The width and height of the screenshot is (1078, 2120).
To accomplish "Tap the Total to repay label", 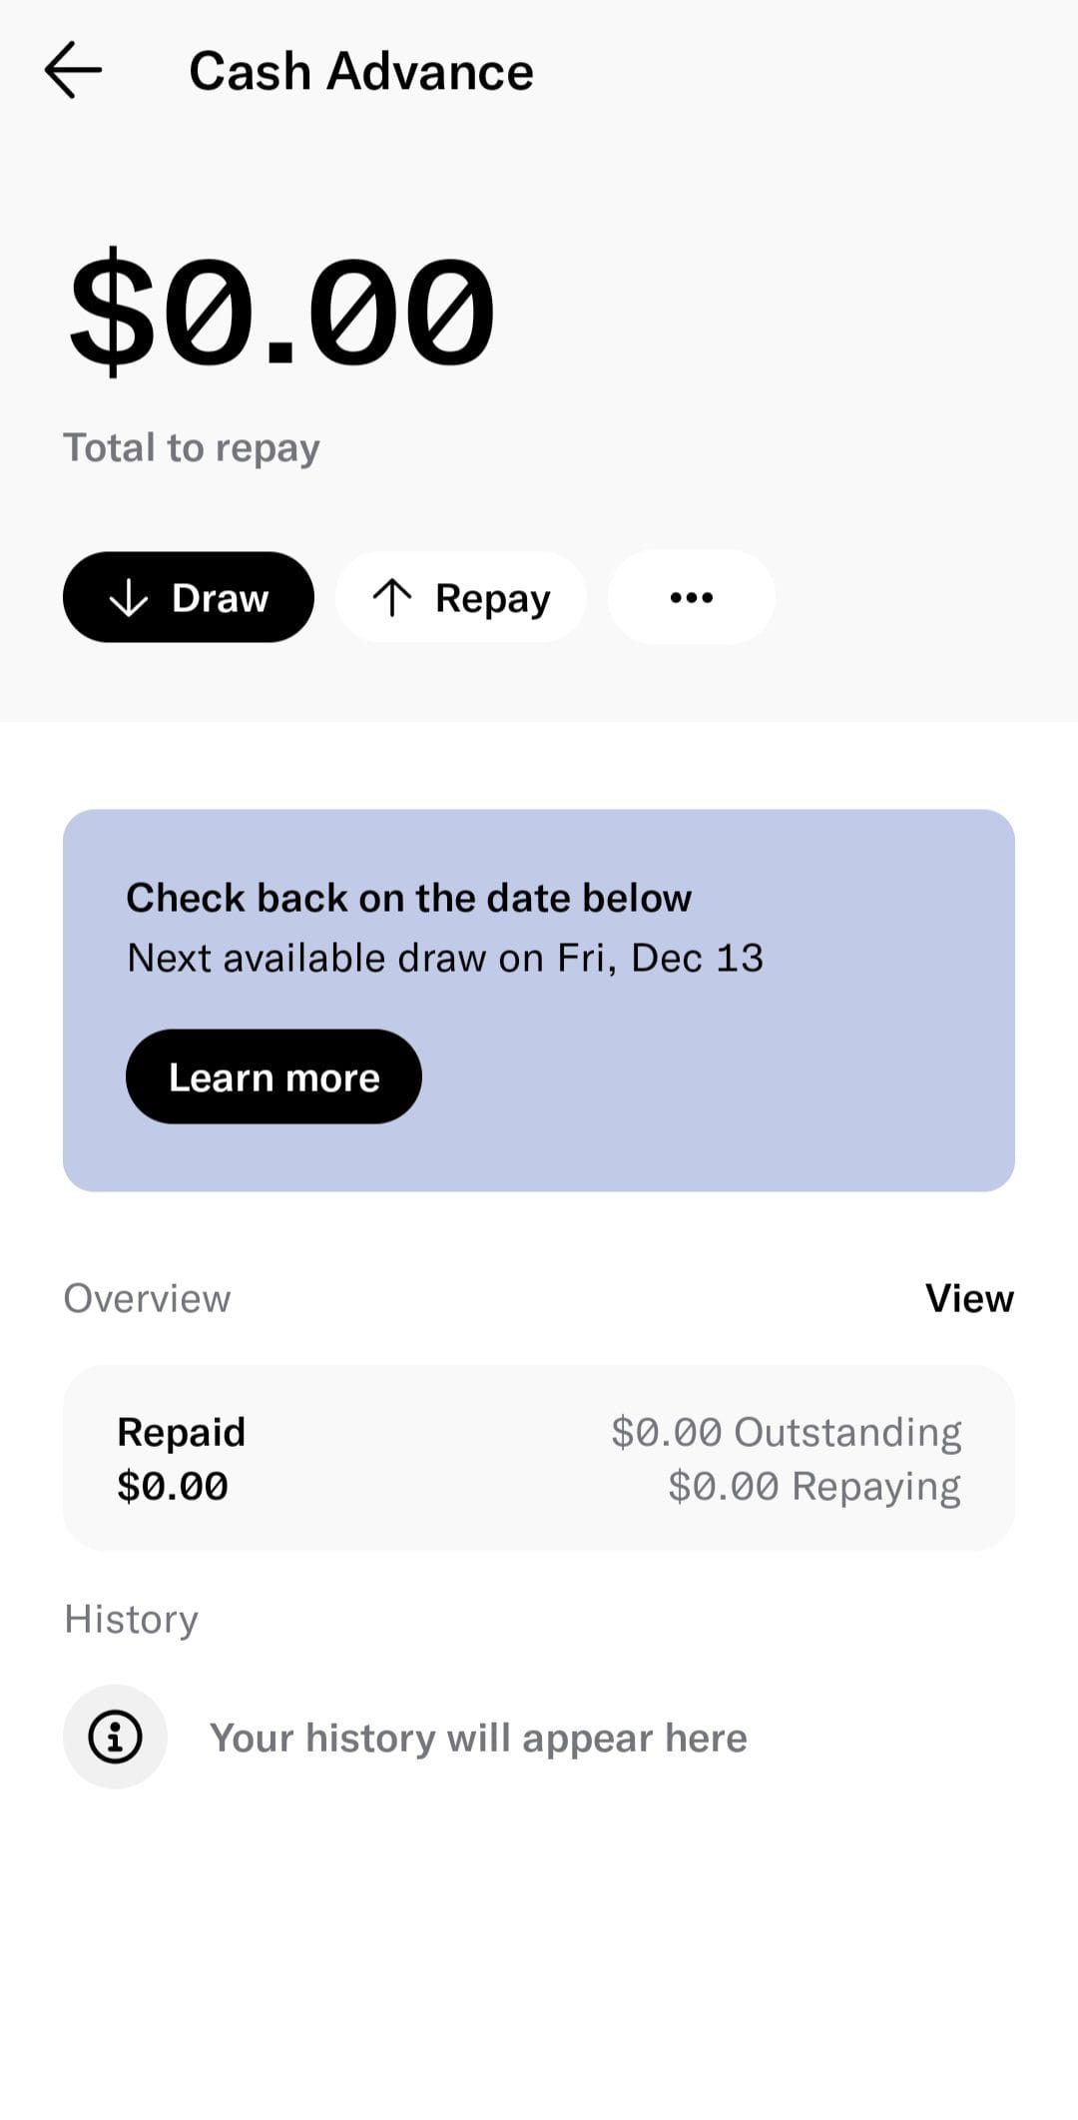I will point(192,448).
